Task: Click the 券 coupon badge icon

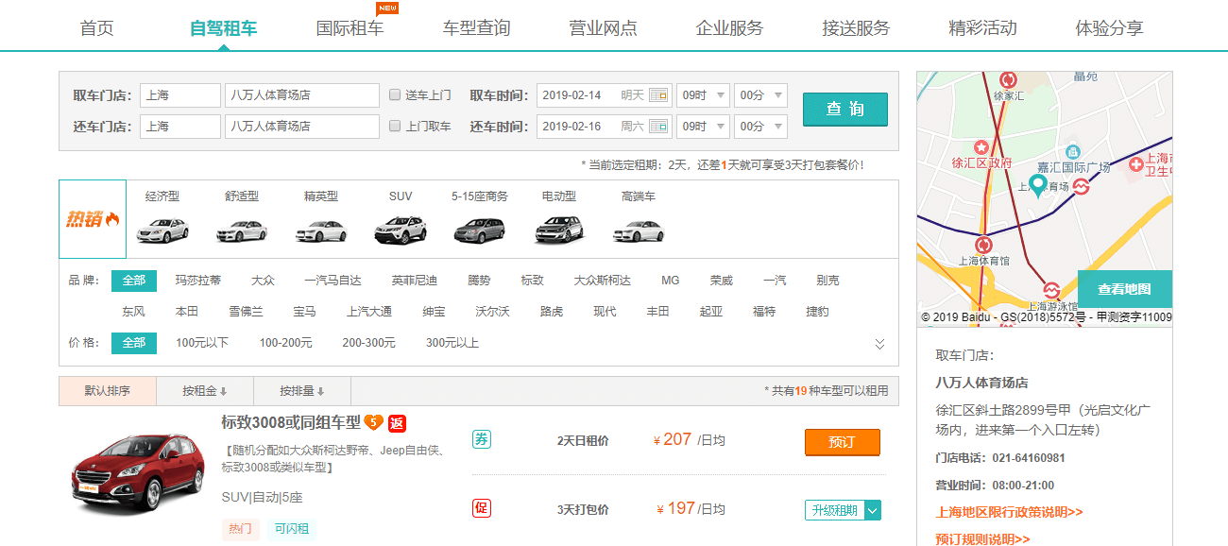Action: 482,439
